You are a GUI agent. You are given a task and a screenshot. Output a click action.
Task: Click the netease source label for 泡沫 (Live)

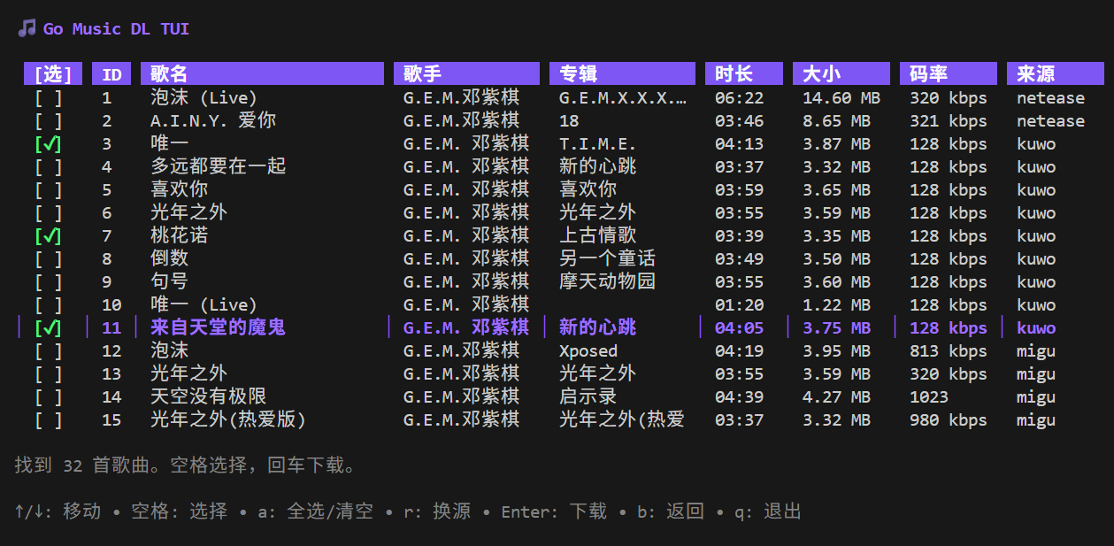pyautogui.click(x=1050, y=97)
